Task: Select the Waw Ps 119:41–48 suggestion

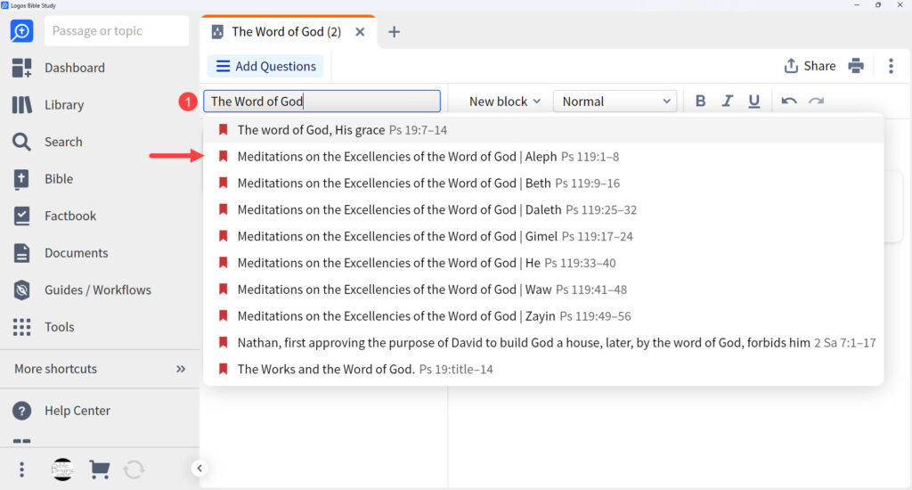Action: click(x=543, y=290)
